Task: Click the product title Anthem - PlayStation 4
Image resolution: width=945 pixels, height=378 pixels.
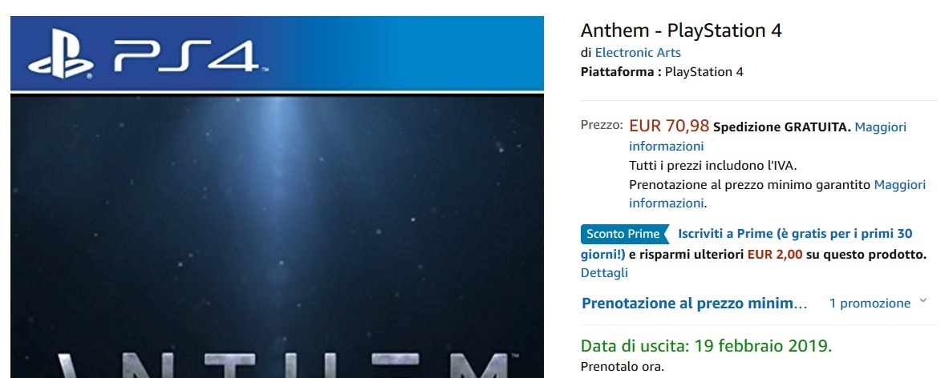Action: [x=681, y=30]
